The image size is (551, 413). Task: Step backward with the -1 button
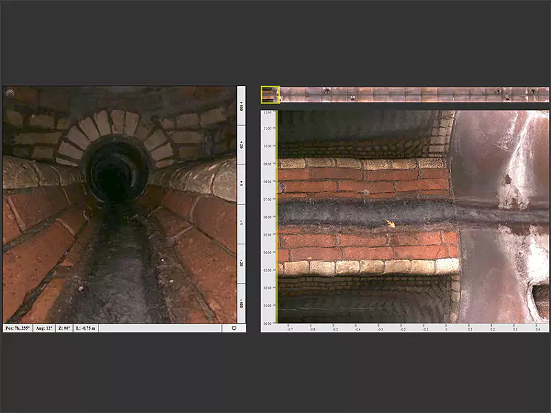point(242,224)
